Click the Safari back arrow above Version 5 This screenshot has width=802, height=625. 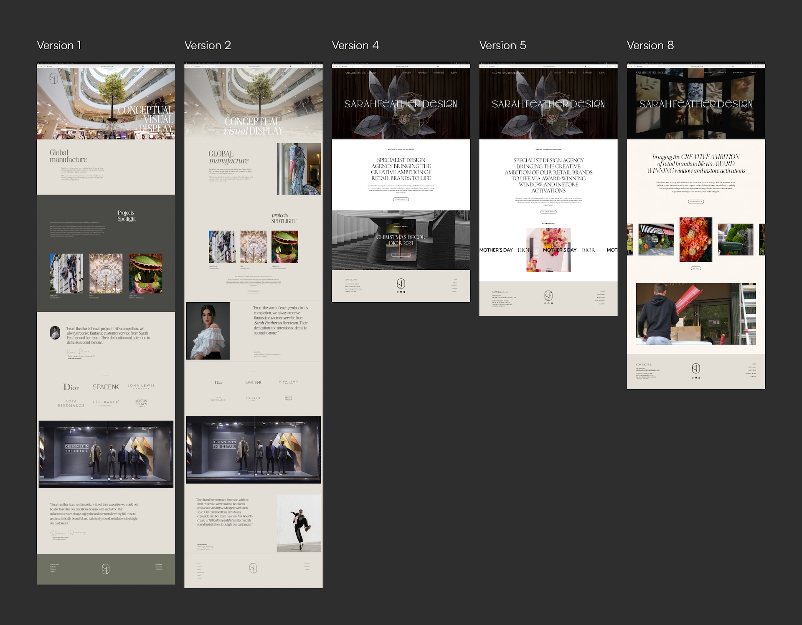[x=497, y=66]
